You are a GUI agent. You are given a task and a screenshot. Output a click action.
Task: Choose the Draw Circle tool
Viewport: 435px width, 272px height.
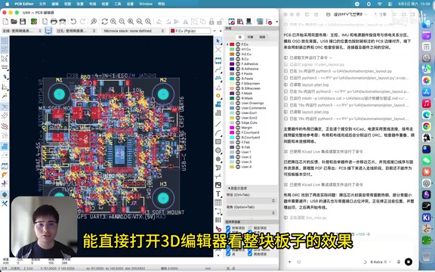click(218, 150)
